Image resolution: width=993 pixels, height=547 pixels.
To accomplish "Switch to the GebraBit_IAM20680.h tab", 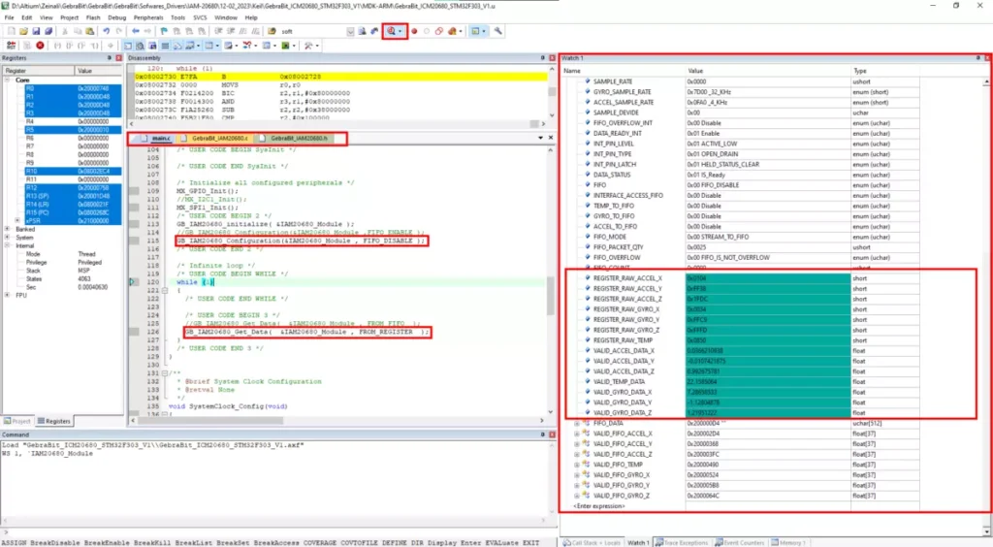I will pyautogui.click(x=299, y=139).
